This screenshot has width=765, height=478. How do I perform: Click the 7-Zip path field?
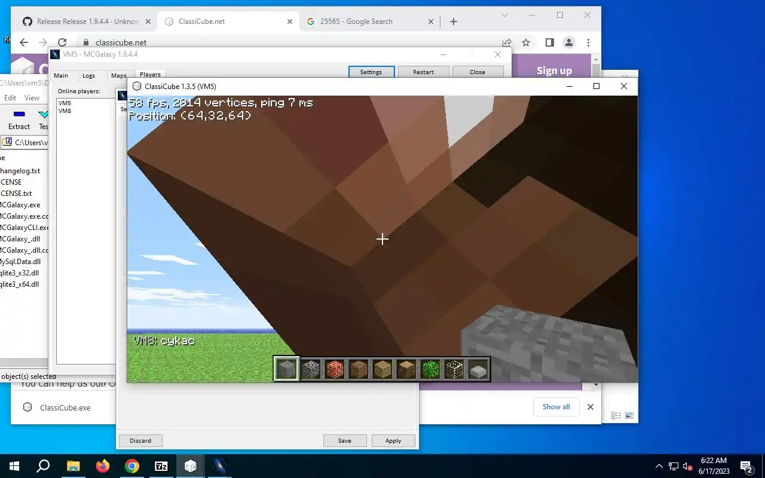click(x=25, y=142)
